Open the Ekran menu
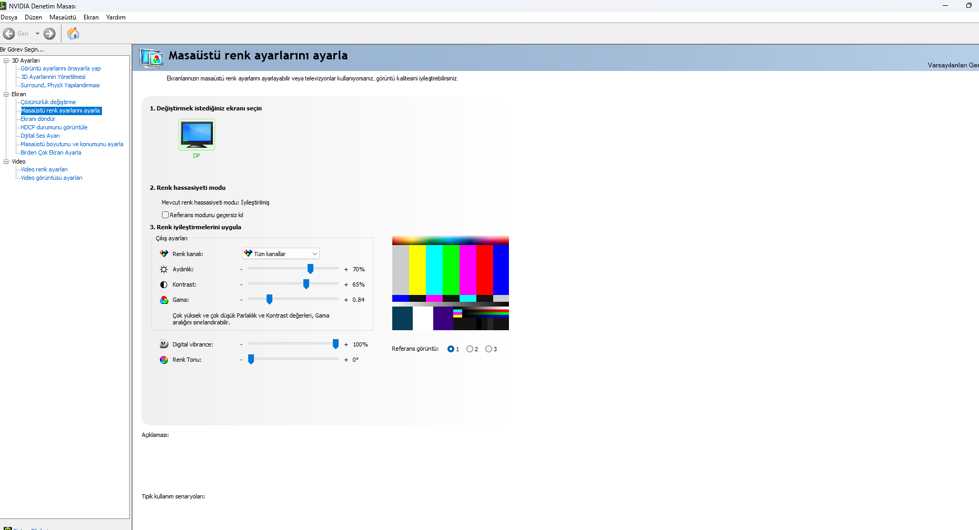The width and height of the screenshot is (979, 530). point(91,17)
